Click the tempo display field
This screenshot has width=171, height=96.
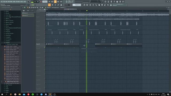(x=45, y=2)
